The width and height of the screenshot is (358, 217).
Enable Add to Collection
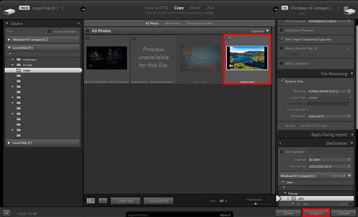[281, 63]
